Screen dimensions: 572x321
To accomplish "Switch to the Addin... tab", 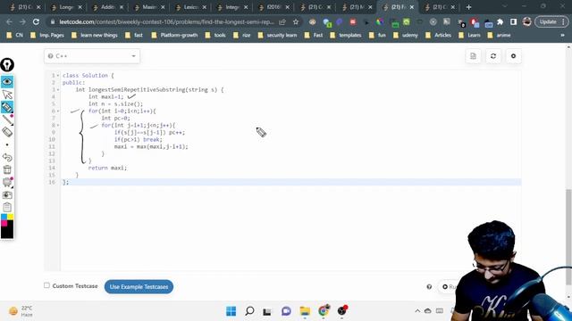I will point(108,7).
